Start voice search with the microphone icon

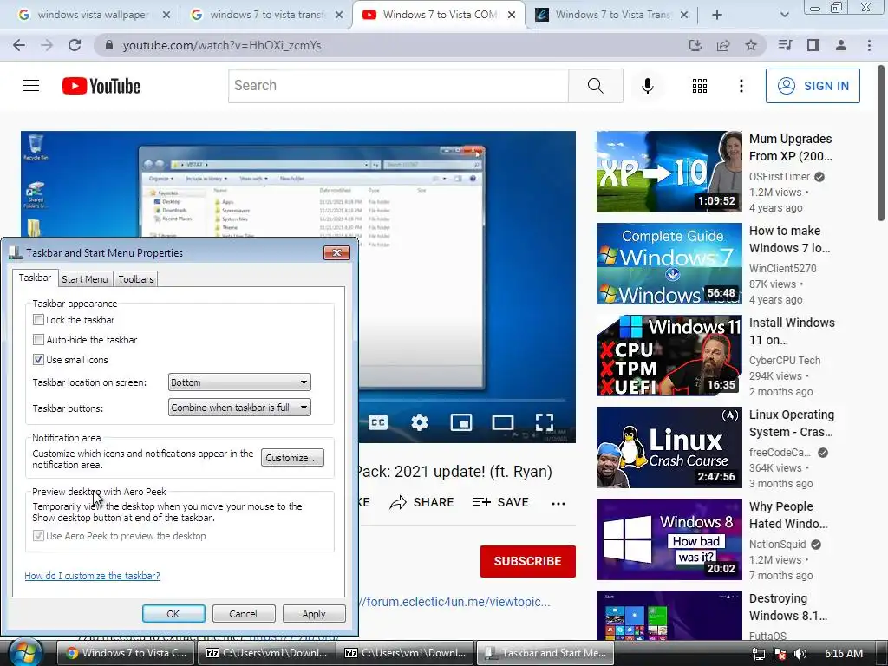pos(648,86)
